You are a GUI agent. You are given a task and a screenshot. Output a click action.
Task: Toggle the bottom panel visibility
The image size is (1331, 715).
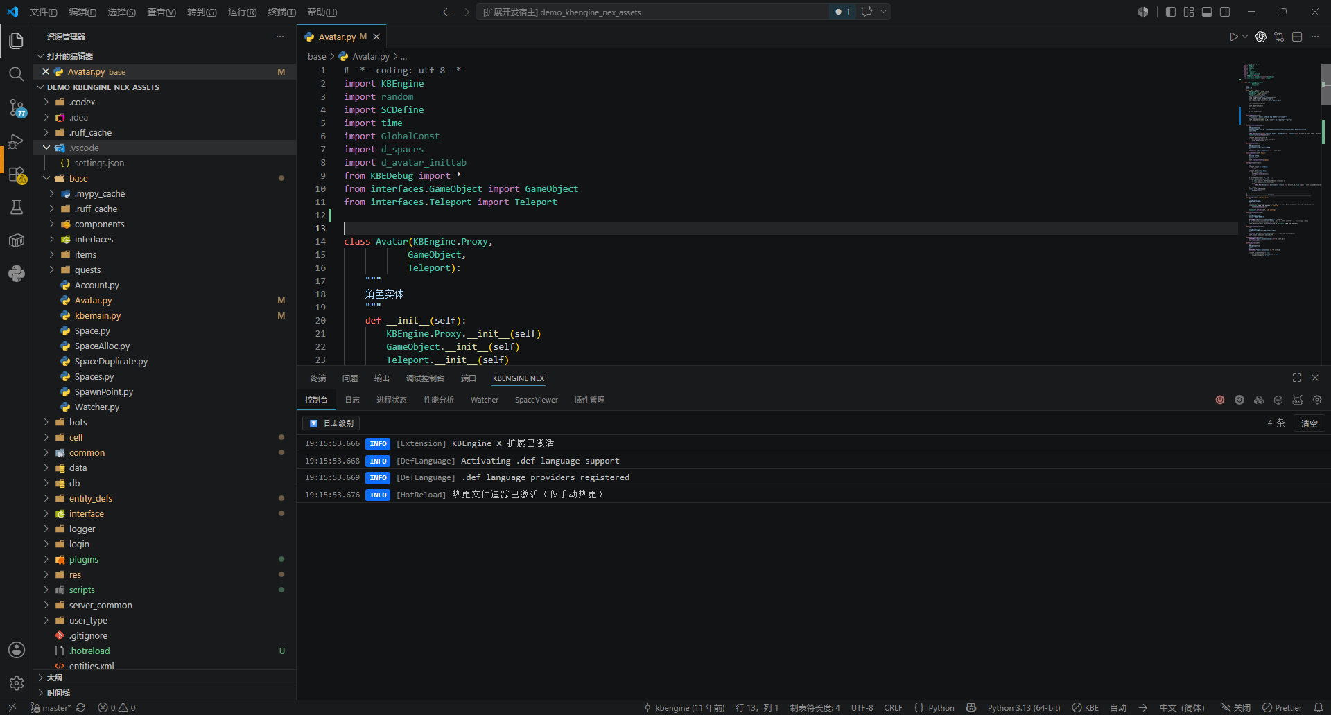click(x=1207, y=12)
